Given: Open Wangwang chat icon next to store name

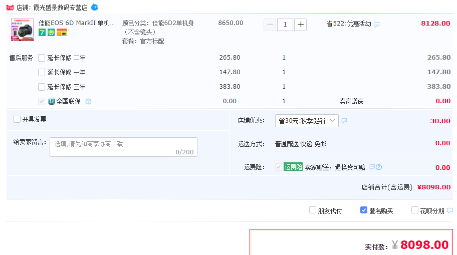Looking at the screenshot, I should [x=95, y=7].
